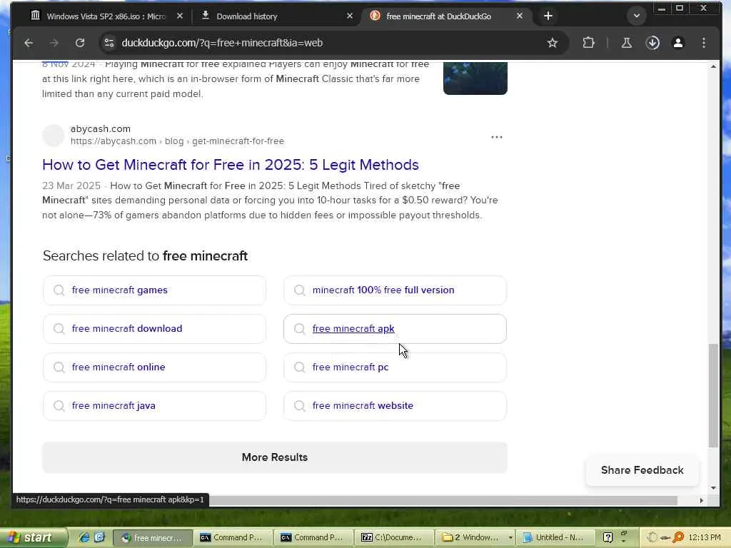
Task: Switch to Untitled Notepad taskbar button
Action: [x=555, y=538]
